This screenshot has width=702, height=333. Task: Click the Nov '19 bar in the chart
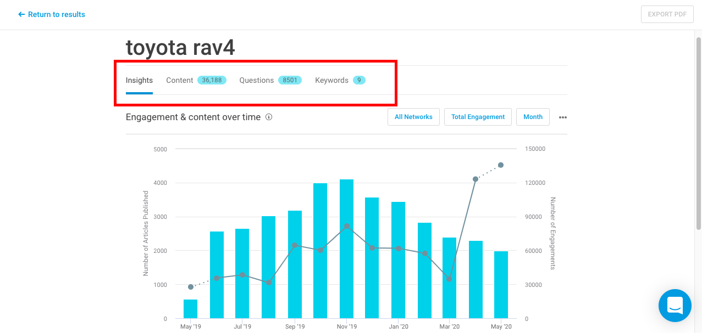346,249
